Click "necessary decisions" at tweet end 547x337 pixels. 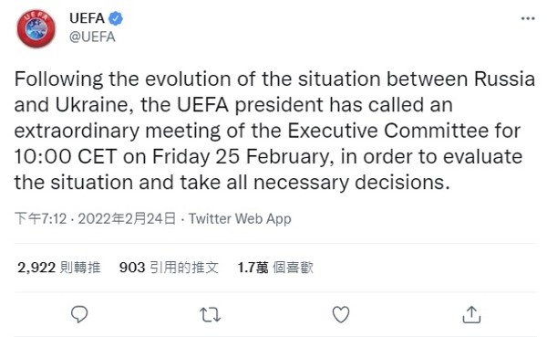point(351,183)
